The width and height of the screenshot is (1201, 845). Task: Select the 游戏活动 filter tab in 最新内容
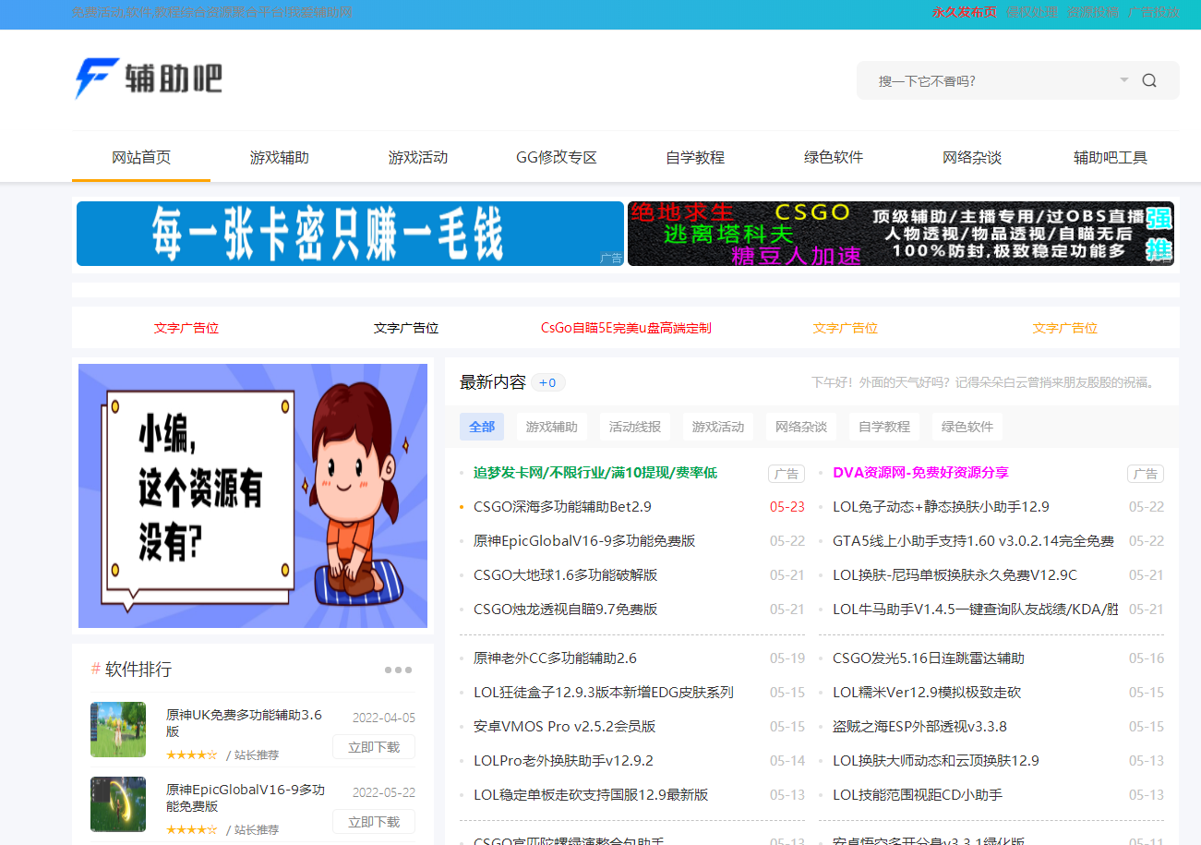click(x=718, y=427)
